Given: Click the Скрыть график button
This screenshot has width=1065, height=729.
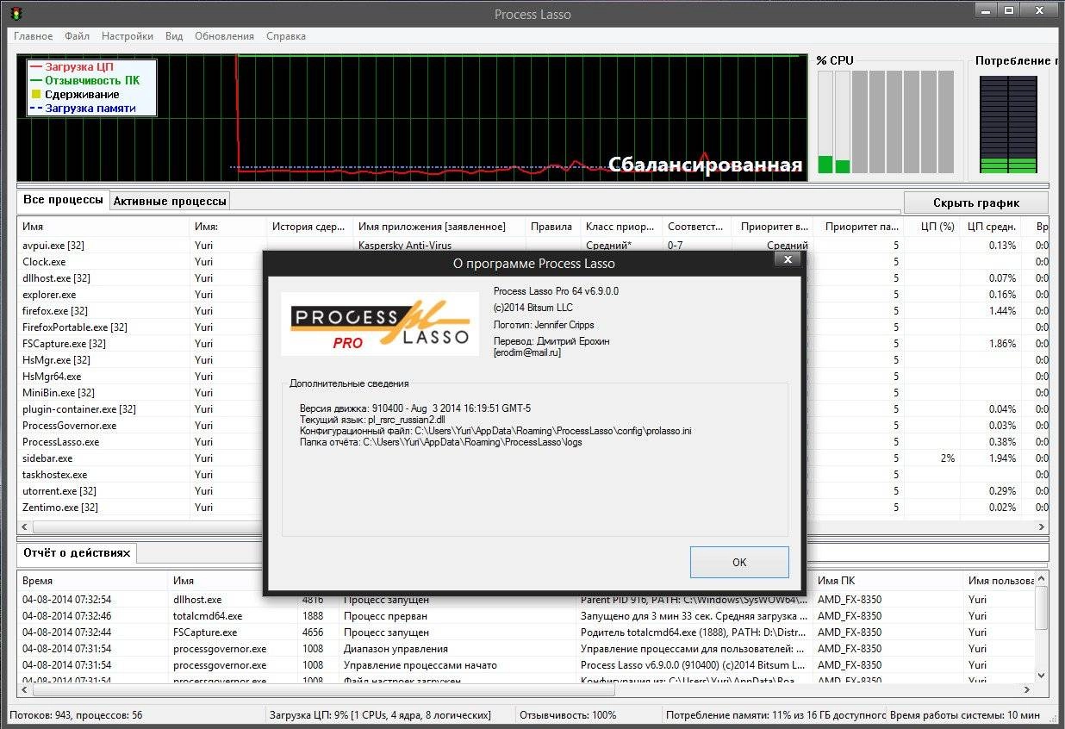Looking at the screenshot, I should [975, 202].
